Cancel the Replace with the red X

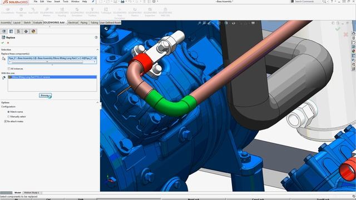click(8, 43)
